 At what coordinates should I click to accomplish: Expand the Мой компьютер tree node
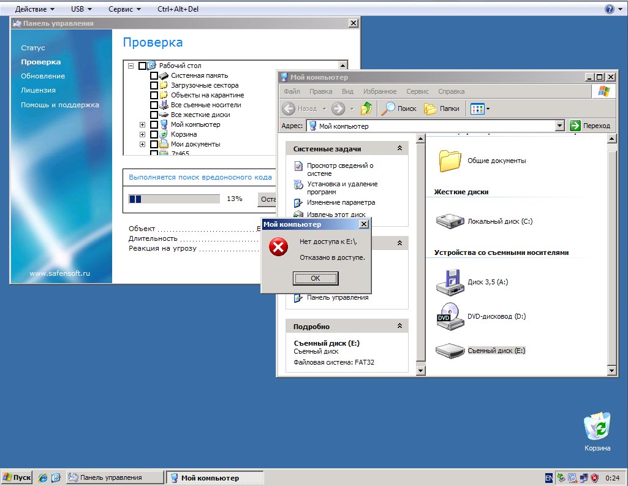pyautogui.click(x=142, y=124)
